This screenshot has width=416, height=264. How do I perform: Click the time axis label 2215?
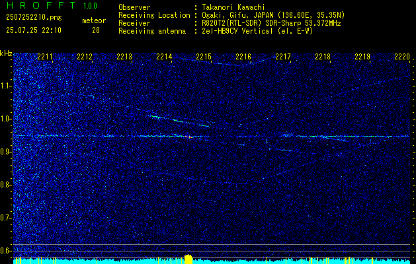click(204, 57)
